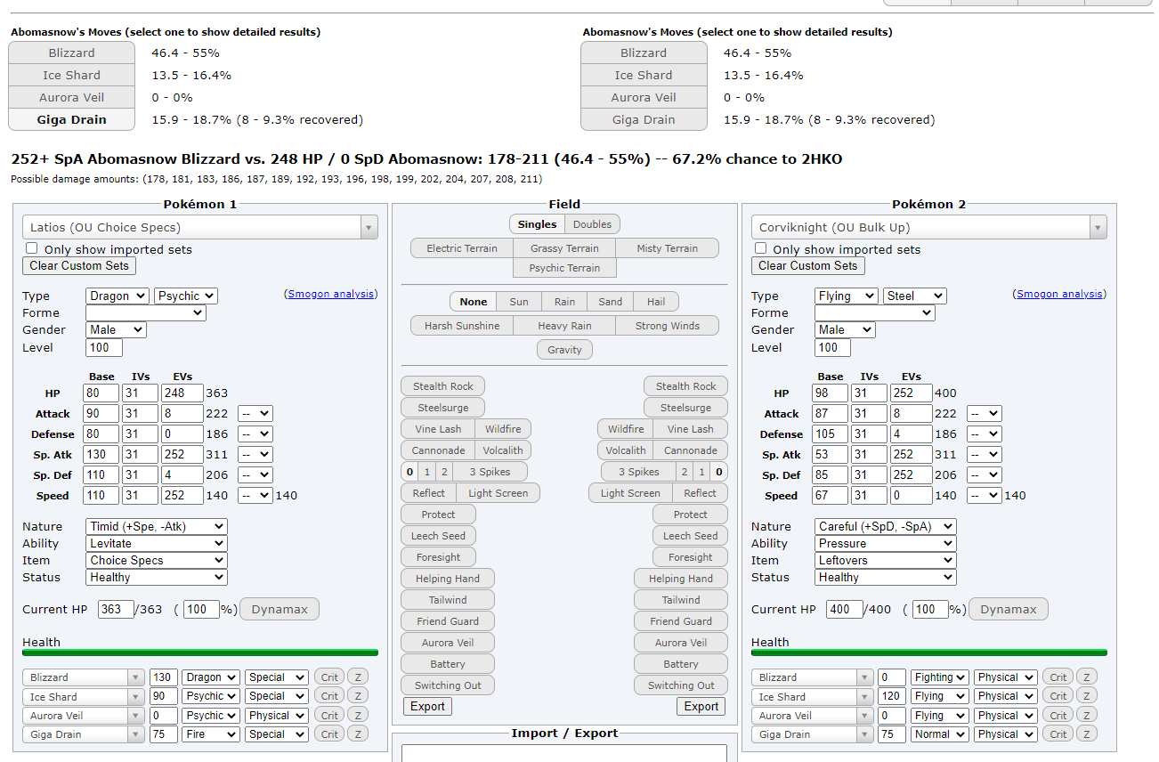This screenshot has width=1159, height=762.
Task: Click Pokémon 2 green health bar
Action: tap(929, 653)
